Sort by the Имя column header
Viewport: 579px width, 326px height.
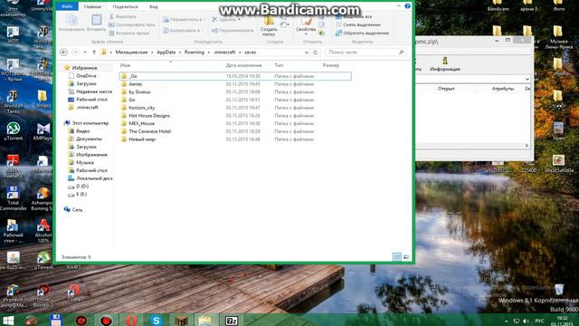[125, 65]
